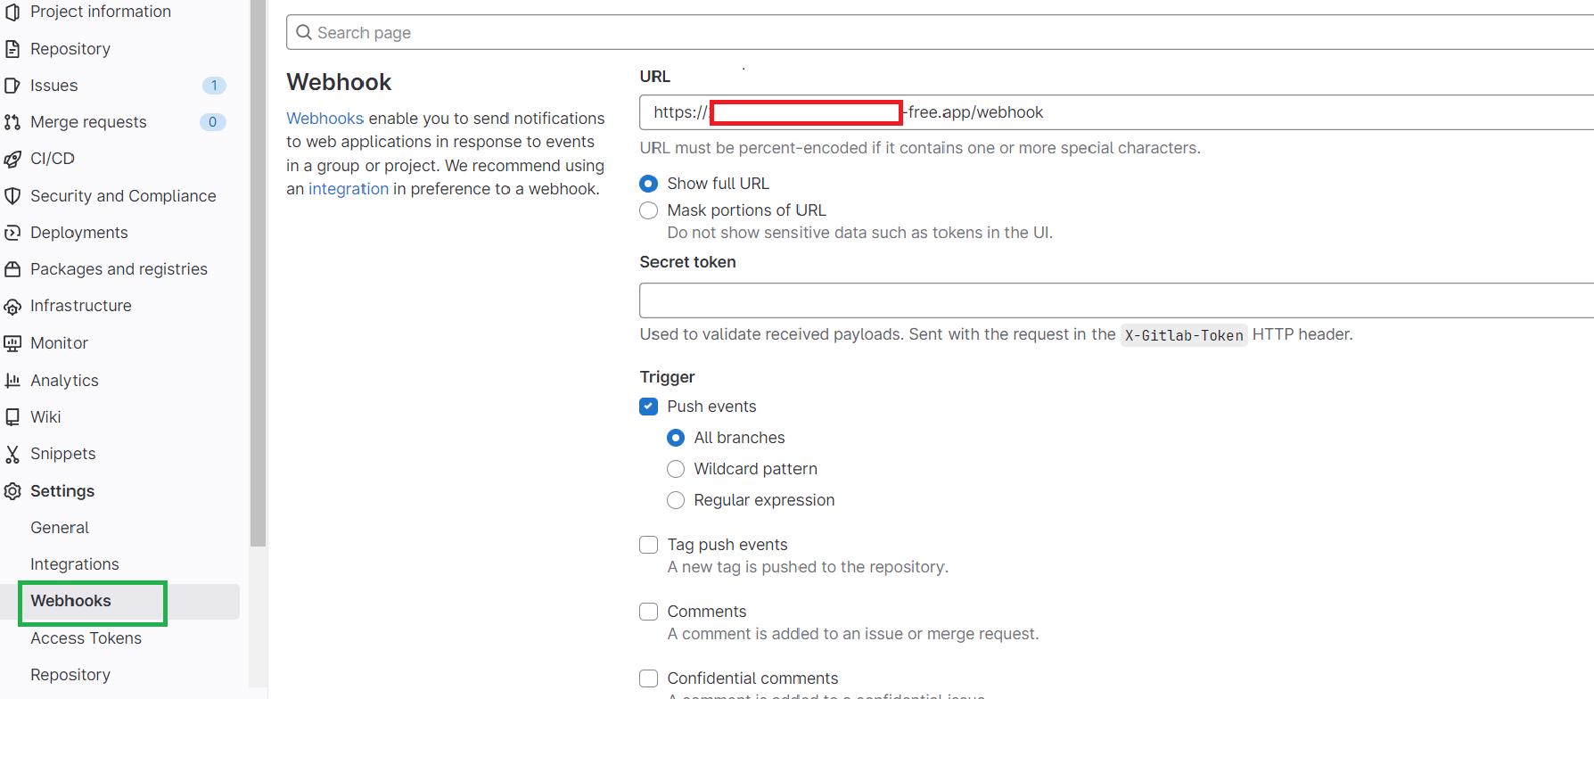This screenshot has width=1594, height=781.
Task: Choose the Wildcard pattern radio button
Action: point(676,469)
